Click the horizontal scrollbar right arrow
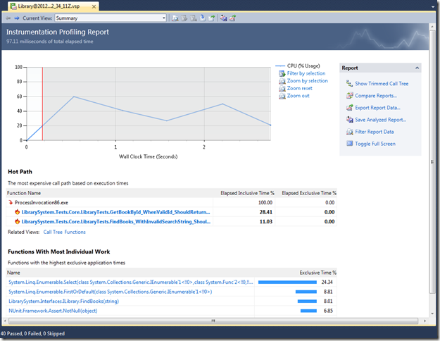 (425, 321)
